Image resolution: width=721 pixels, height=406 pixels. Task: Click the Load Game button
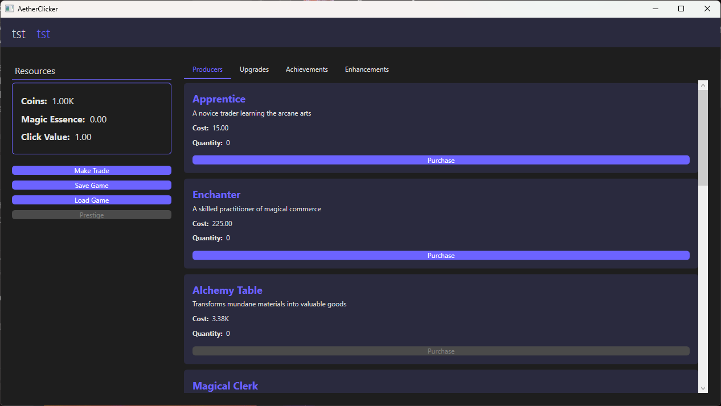point(92,200)
